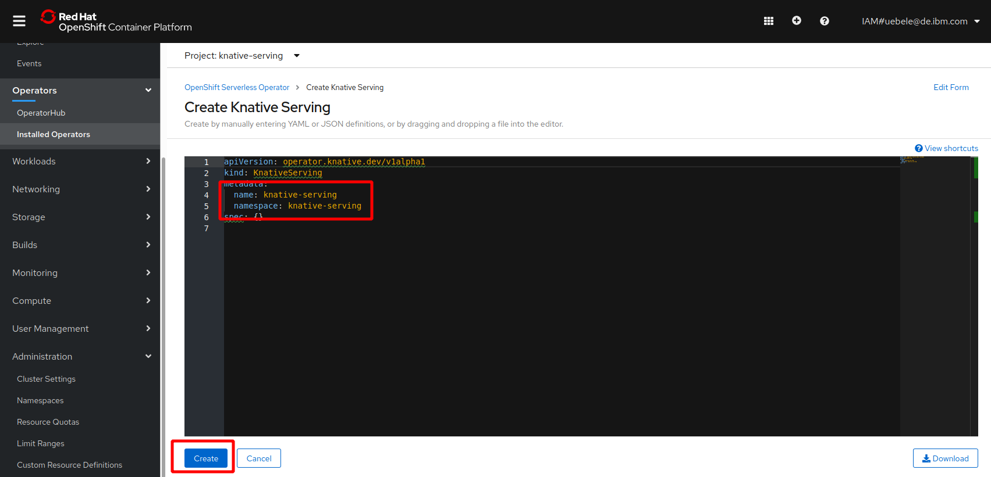The height and width of the screenshot is (477, 991).
Task: Follow the OpenShift Serverless Operator breadcrumb
Action: pos(237,88)
